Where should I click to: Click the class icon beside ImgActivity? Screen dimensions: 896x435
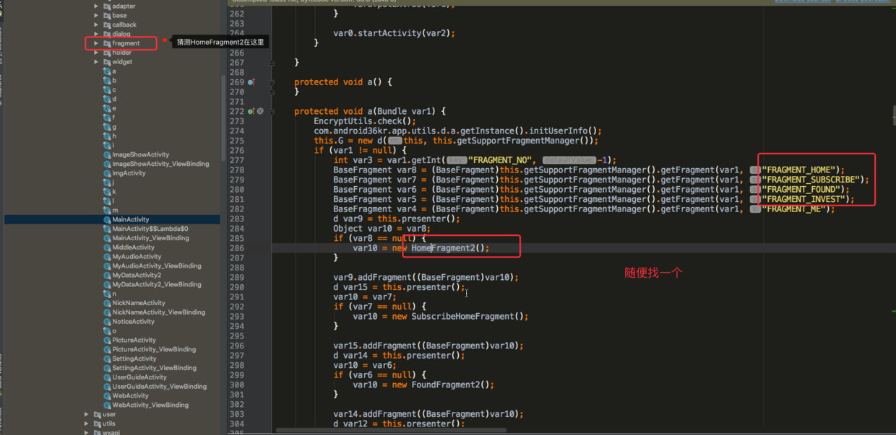pos(107,173)
